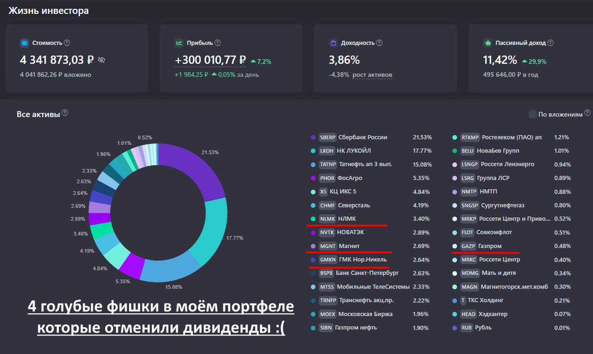Screen dimensions: 593x354
Task: Click Московская Биржа asset name
Action: coord(365,314)
